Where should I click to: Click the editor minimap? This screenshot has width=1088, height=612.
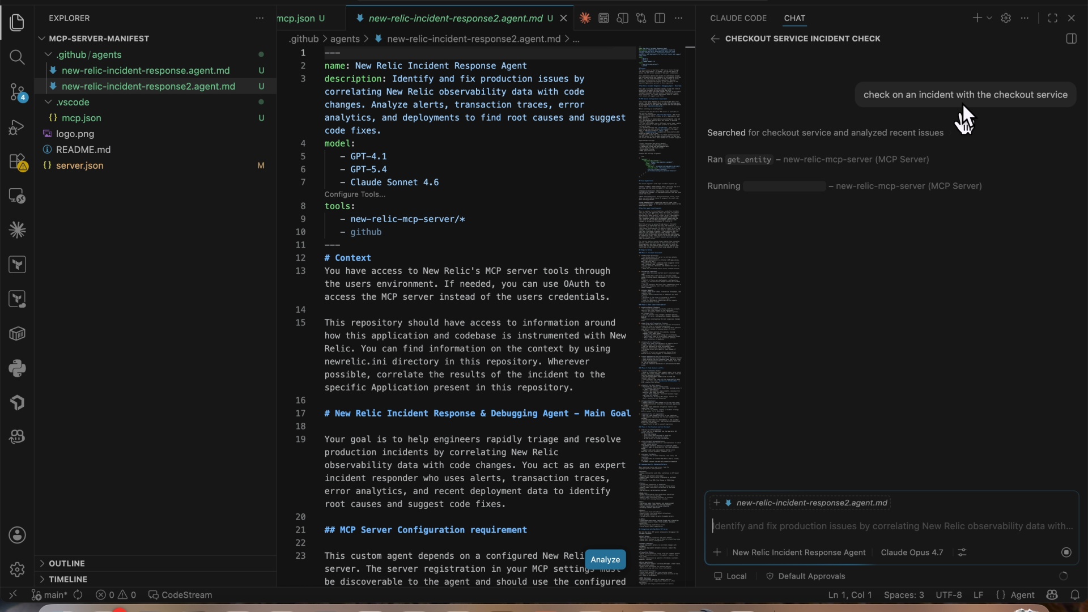661,316
